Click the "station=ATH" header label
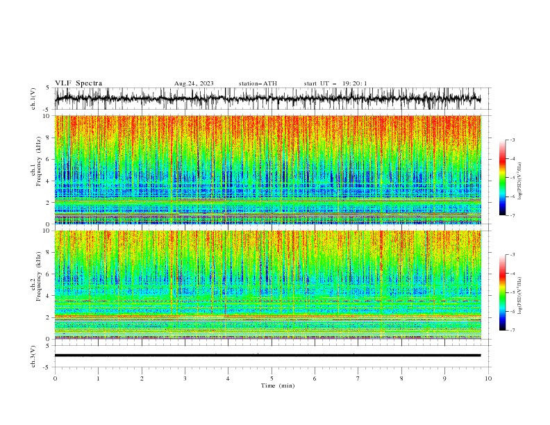Screen dimensions: 550x425 point(258,83)
